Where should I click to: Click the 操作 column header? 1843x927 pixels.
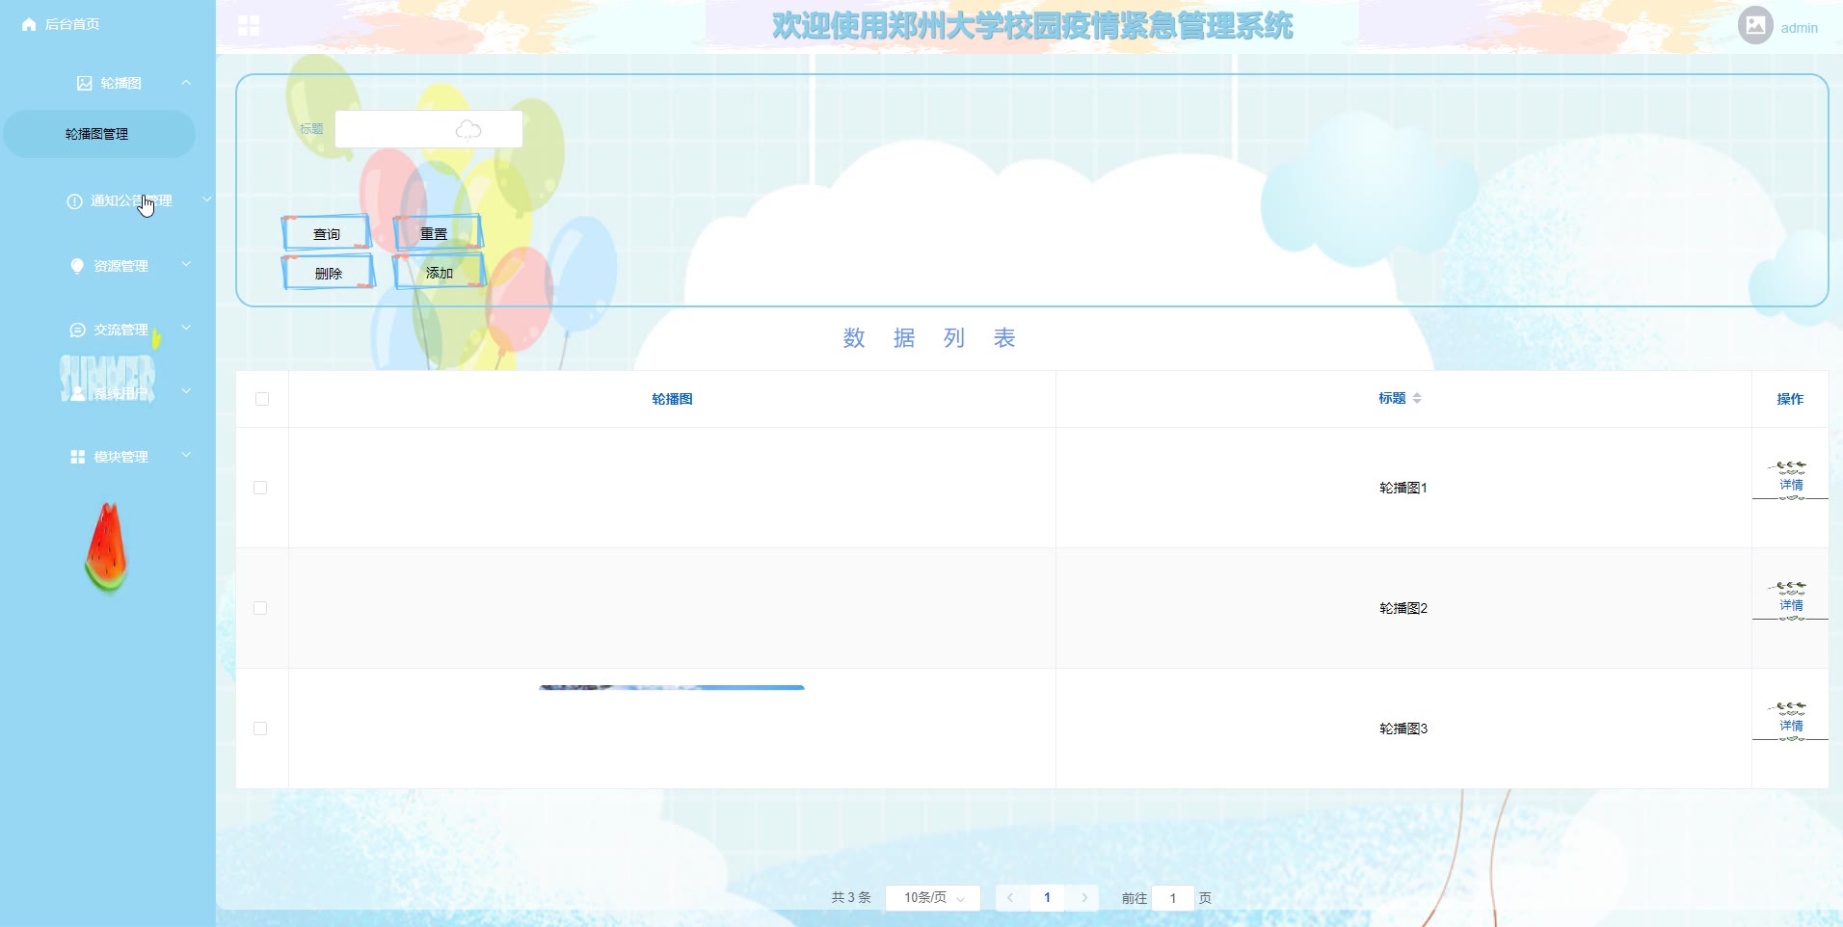point(1790,399)
